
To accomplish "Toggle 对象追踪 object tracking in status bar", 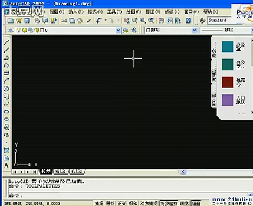I will (169, 203).
